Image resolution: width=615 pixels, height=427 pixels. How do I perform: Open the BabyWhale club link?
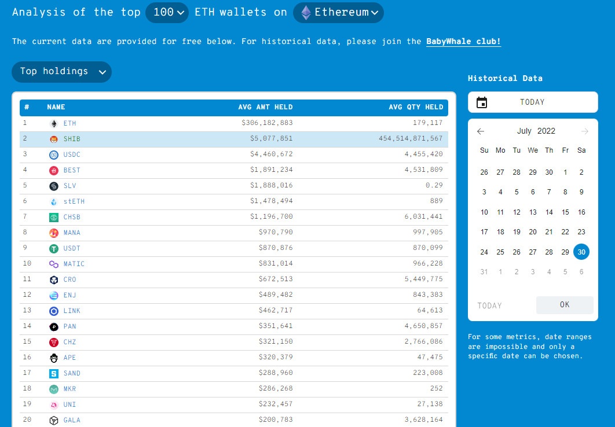coord(463,42)
